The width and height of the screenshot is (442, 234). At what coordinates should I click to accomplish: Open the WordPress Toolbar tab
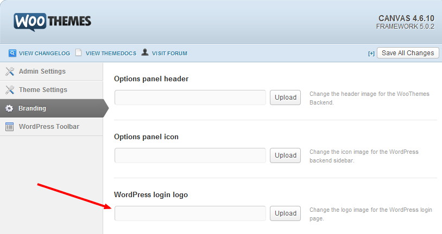[x=49, y=127]
